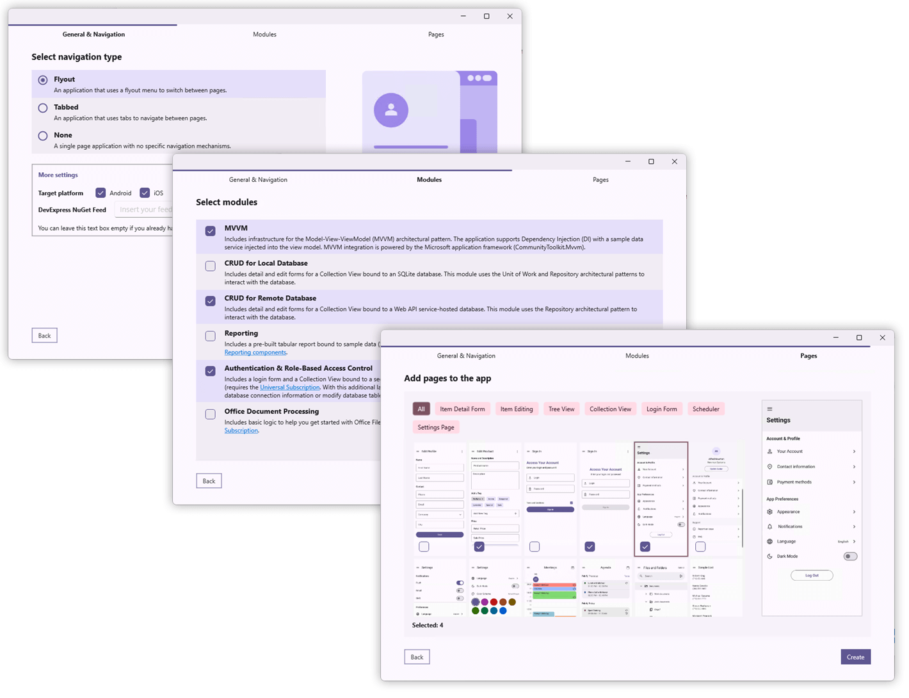Filter pages by Collection View

pyautogui.click(x=610, y=409)
